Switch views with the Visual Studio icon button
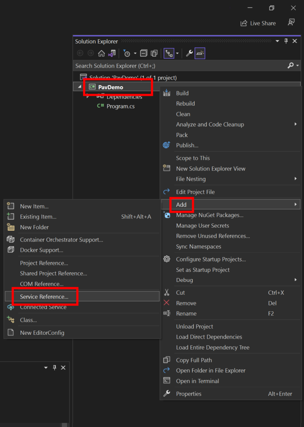The image size is (304, 427). (112, 53)
